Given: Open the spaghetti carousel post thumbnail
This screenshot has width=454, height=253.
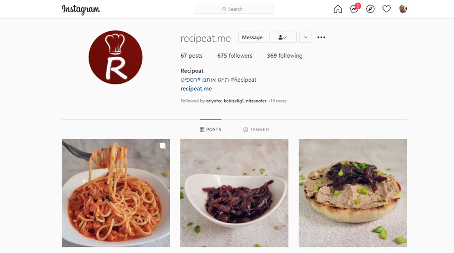Looking at the screenshot, I should click(116, 193).
